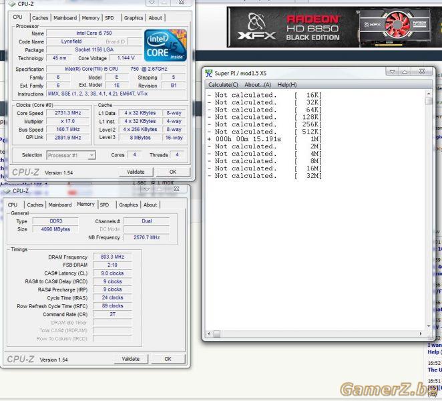Click the QPI Link value '2891.9 MHz'

[68, 138]
